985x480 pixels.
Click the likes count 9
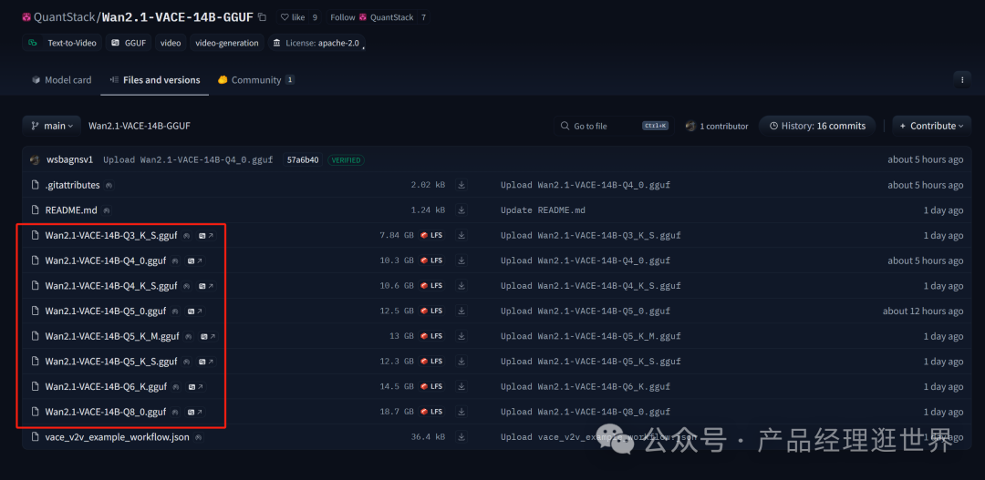(315, 17)
